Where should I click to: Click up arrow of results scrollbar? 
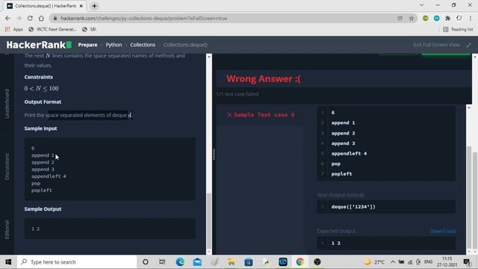pos(469,108)
